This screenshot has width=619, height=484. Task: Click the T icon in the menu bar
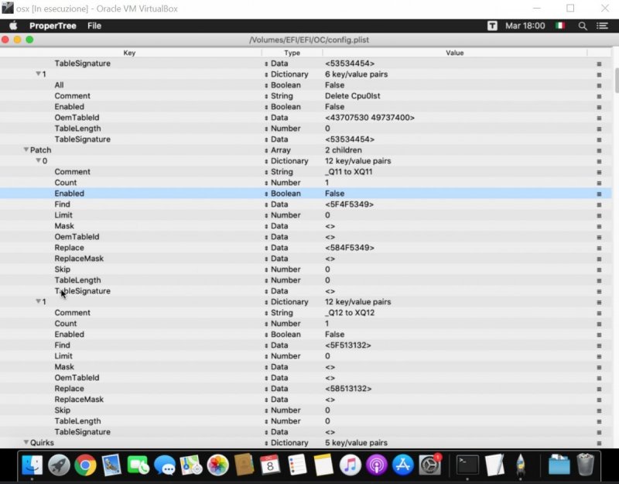[x=492, y=26]
